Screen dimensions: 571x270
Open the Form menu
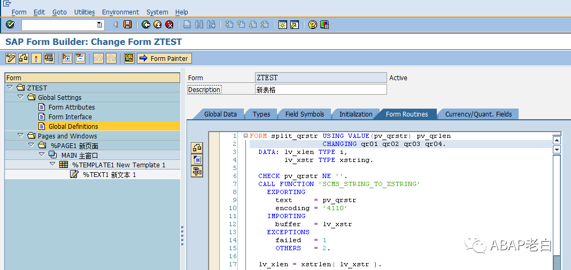(x=19, y=12)
